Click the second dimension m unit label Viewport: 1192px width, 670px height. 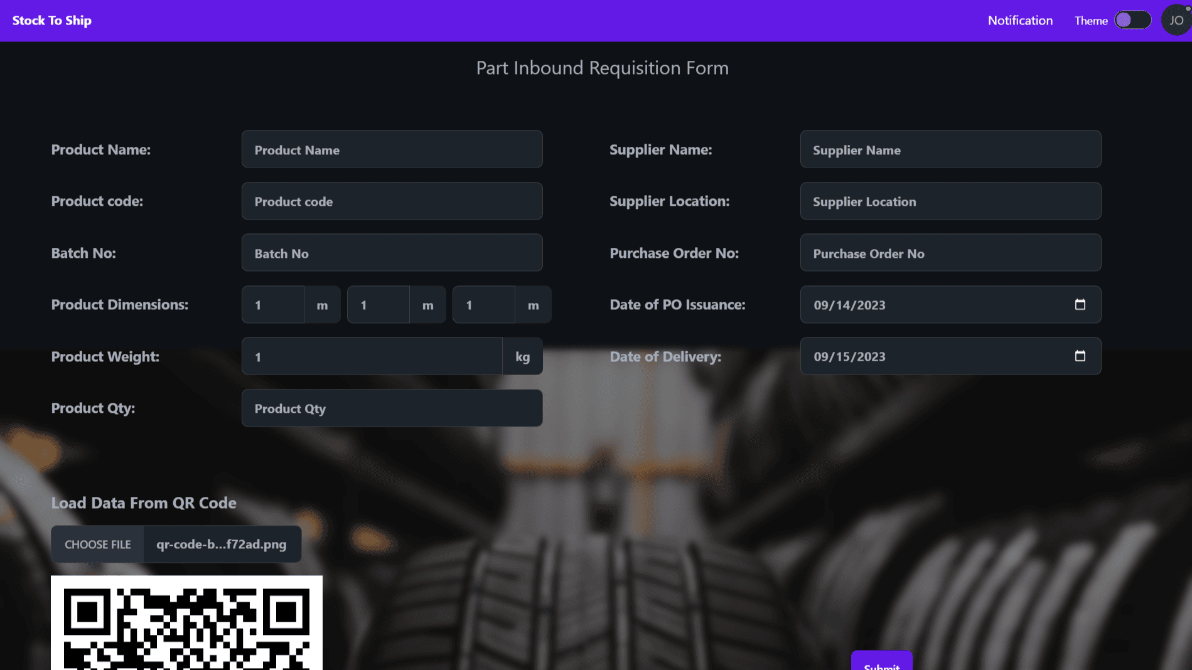[x=427, y=305]
